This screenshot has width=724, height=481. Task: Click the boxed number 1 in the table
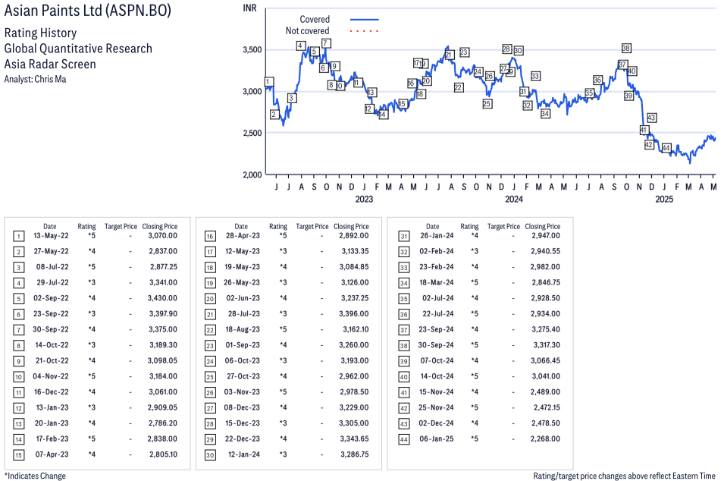click(x=18, y=237)
